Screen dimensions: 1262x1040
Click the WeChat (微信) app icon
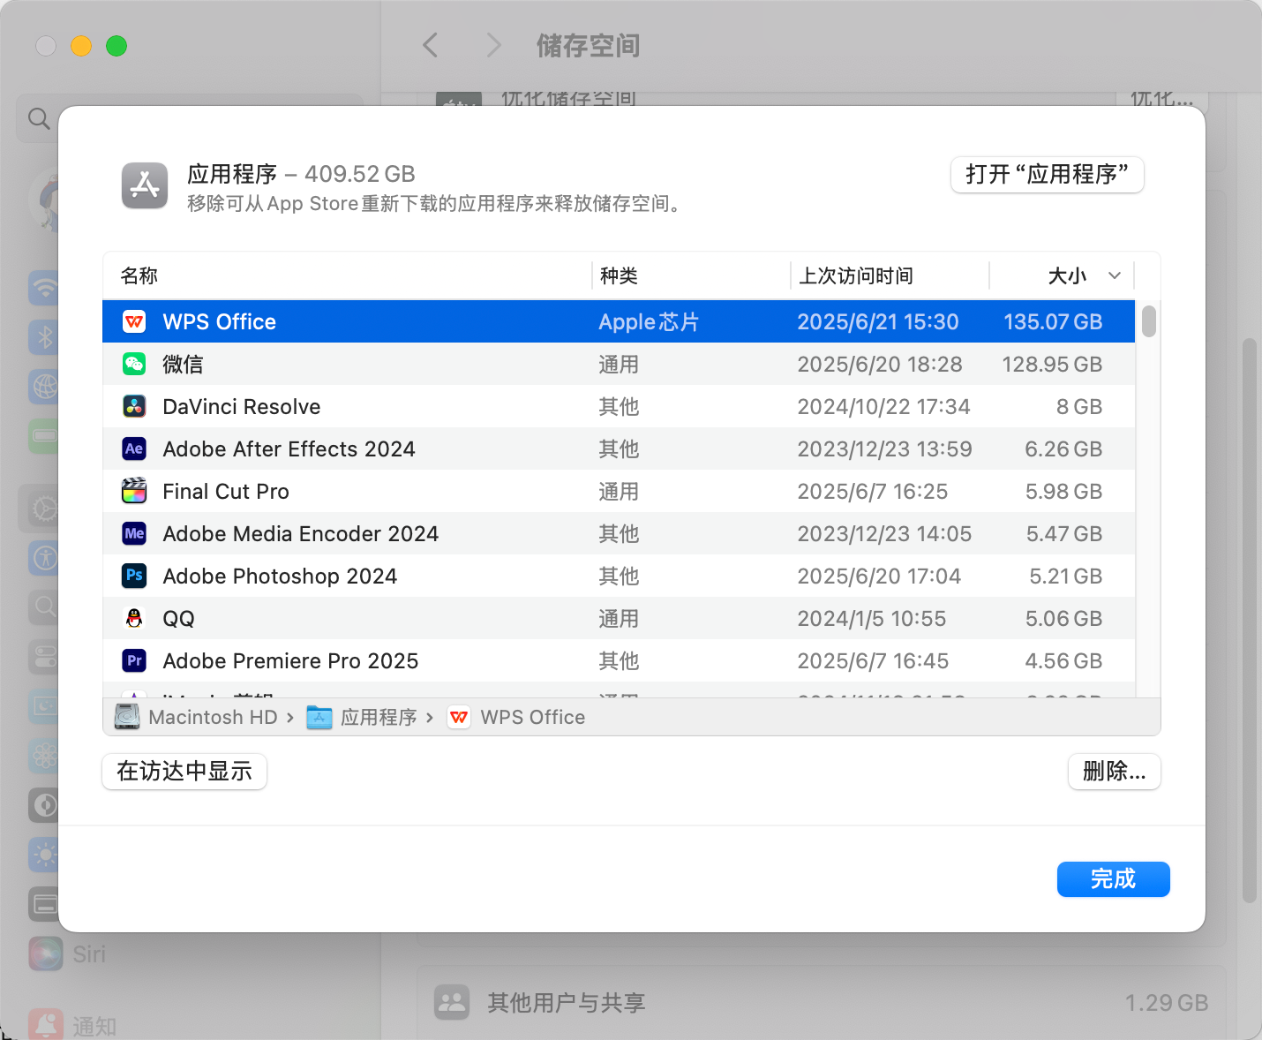tap(134, 364)
